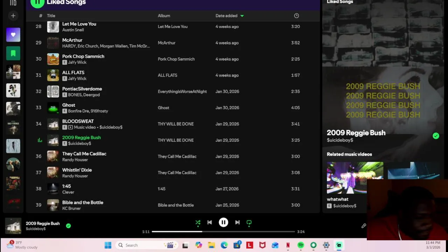Open Bonfire Dre artist link
Image resolution: width=448 pixels, height=252 pixels.
(79, 111)
